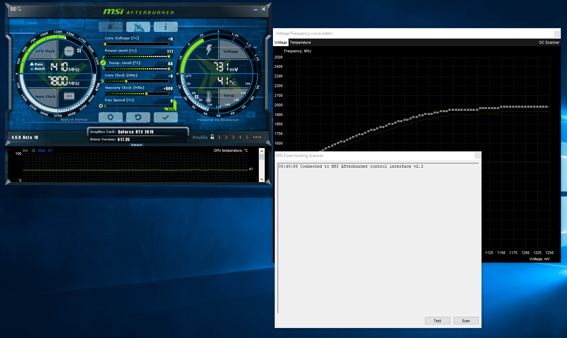Toggle the profile lock icon

pyautogui.click(x=212, y=137)
